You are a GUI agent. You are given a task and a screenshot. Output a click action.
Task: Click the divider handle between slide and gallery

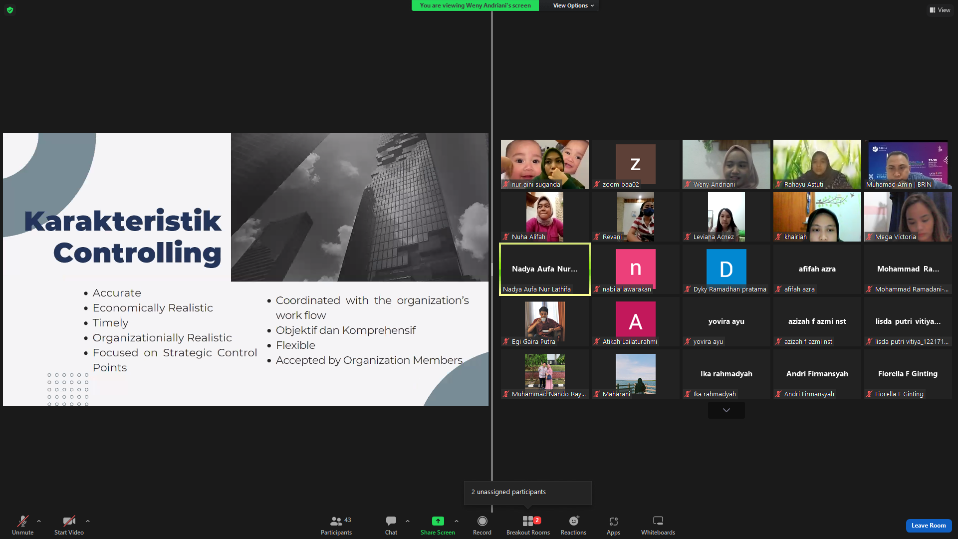click(492, 269)
